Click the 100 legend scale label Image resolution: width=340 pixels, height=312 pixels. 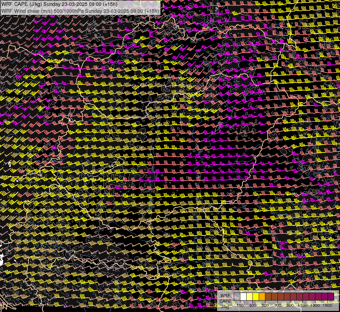(240, 305)
